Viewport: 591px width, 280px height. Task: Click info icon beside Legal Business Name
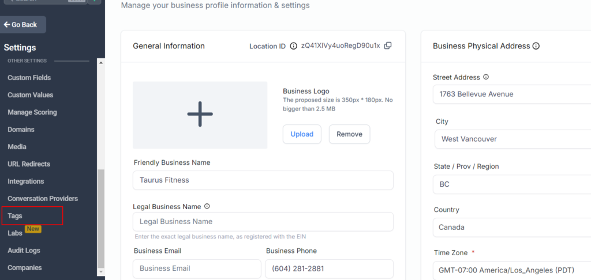207,206
